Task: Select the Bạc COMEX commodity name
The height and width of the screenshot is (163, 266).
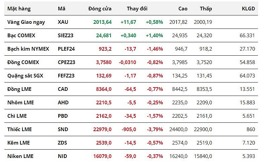Action: 21,35
